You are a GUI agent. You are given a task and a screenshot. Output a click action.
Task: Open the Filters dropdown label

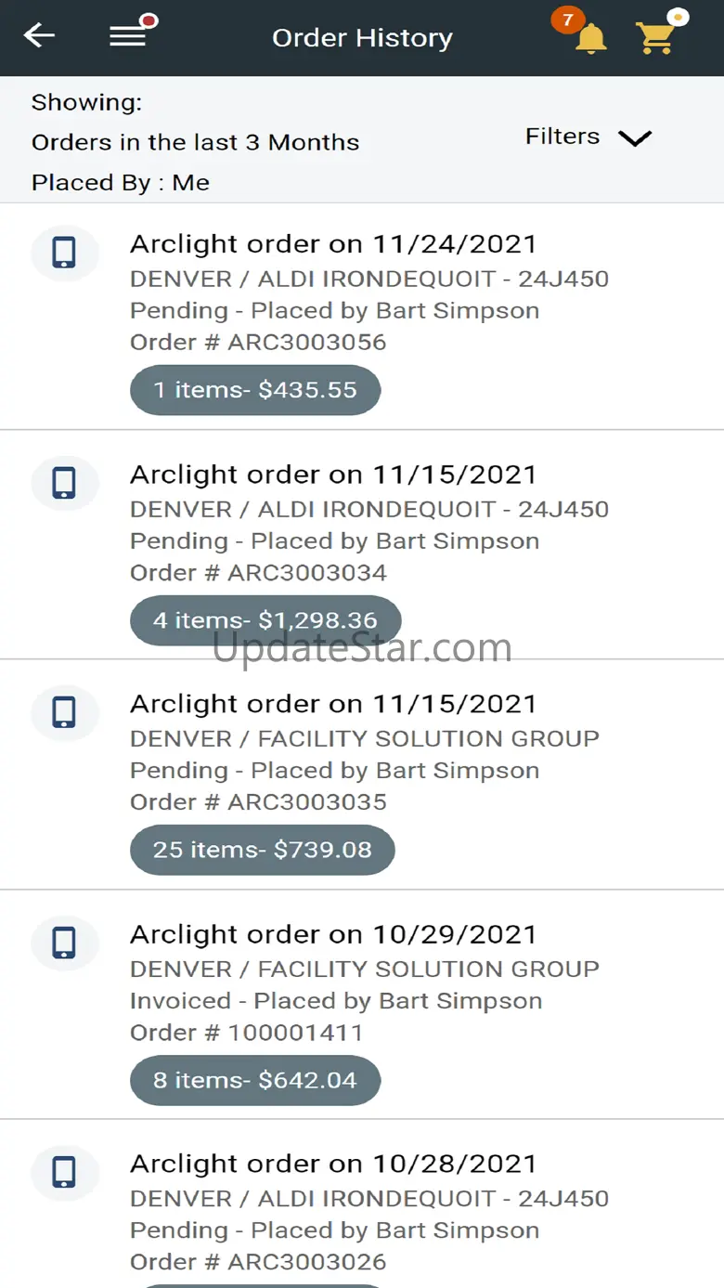(x=562, y=137)
